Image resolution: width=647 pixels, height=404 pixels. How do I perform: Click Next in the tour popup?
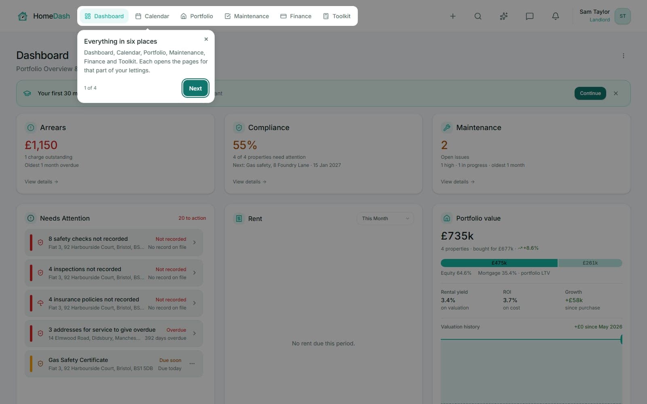(x=195, y=88)
